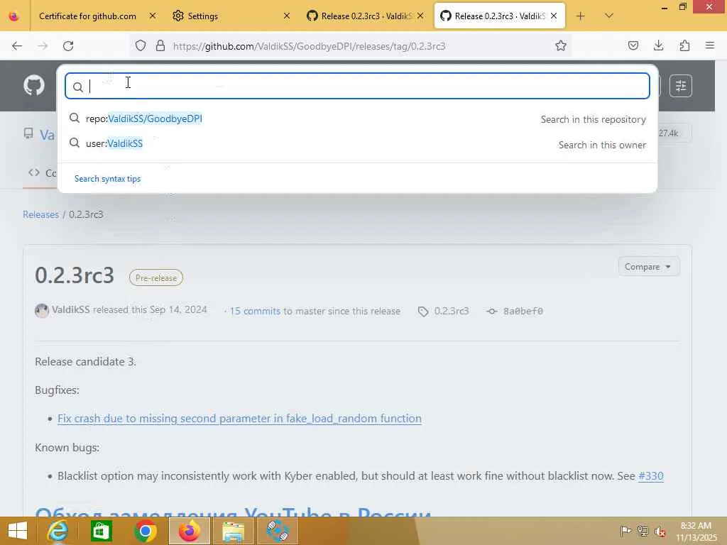Open Microsoft Store from taskbar
727x545 pixels.
pyautogui.click(x=101, y=531)
